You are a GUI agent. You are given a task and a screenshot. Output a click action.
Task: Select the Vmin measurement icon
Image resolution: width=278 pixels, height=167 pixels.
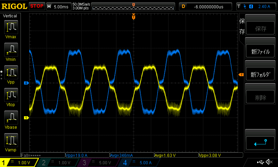(11, 50)
